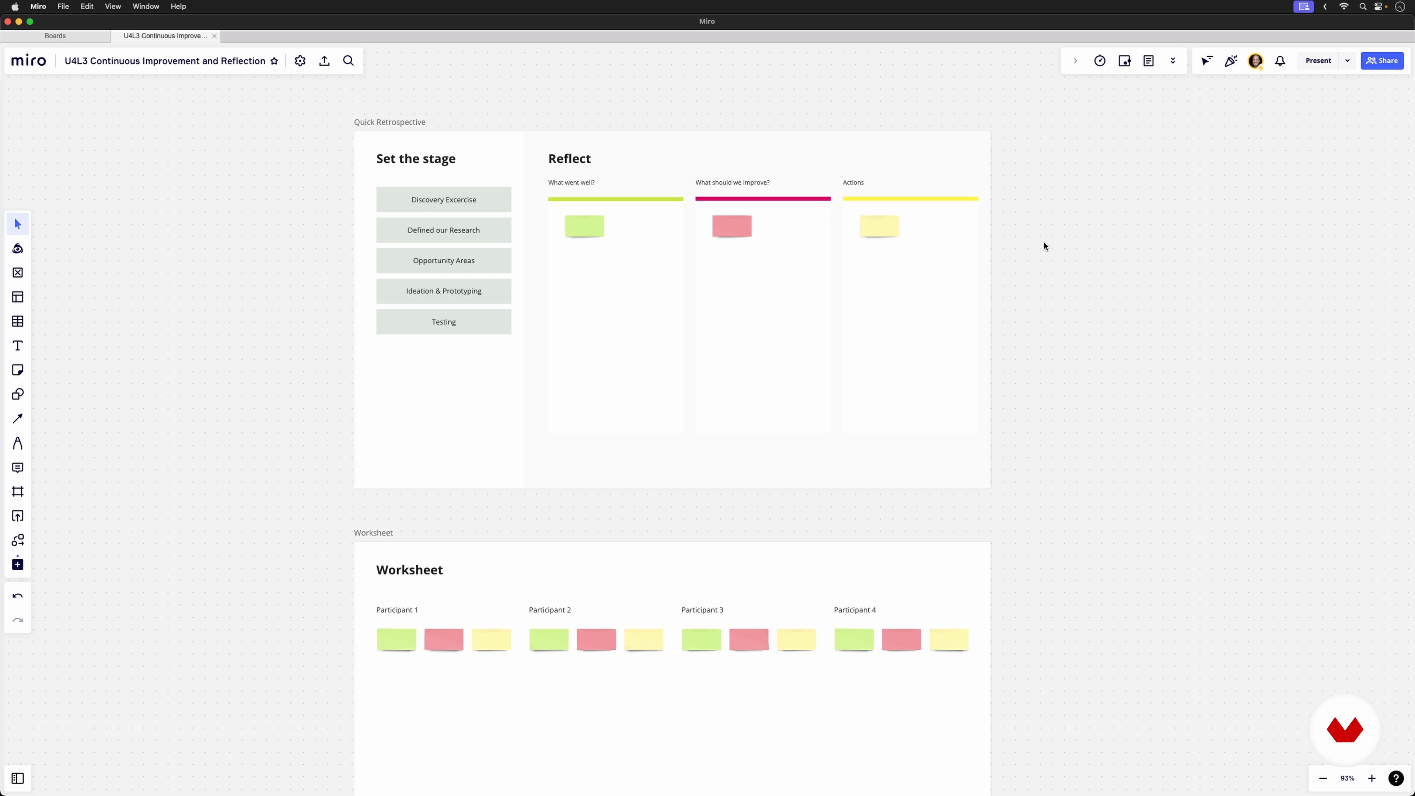
Task: Open the notes panel icon
Action: point(1149,61)
